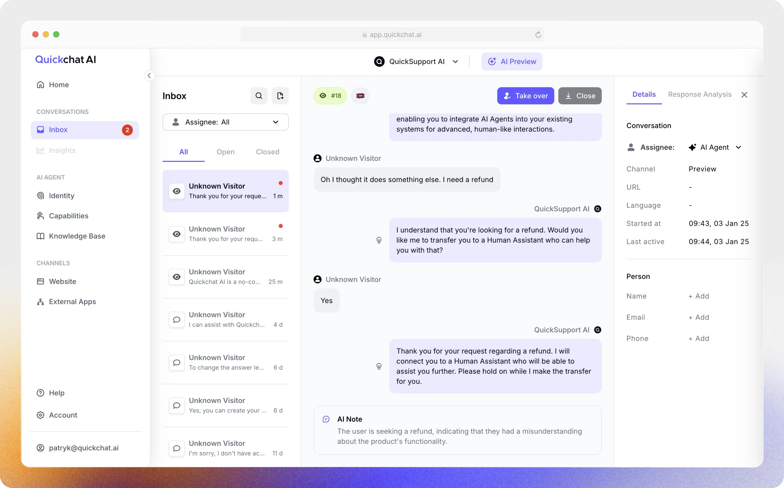Click the lightbulb icon next to the transfer reply
Viewport: 784px width, 488px height.
(379, 366)
